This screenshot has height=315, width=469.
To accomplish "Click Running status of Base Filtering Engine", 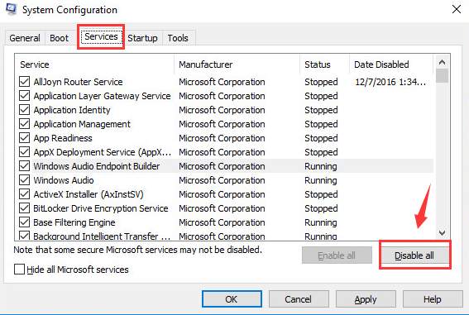I will [x=321, y=222].
